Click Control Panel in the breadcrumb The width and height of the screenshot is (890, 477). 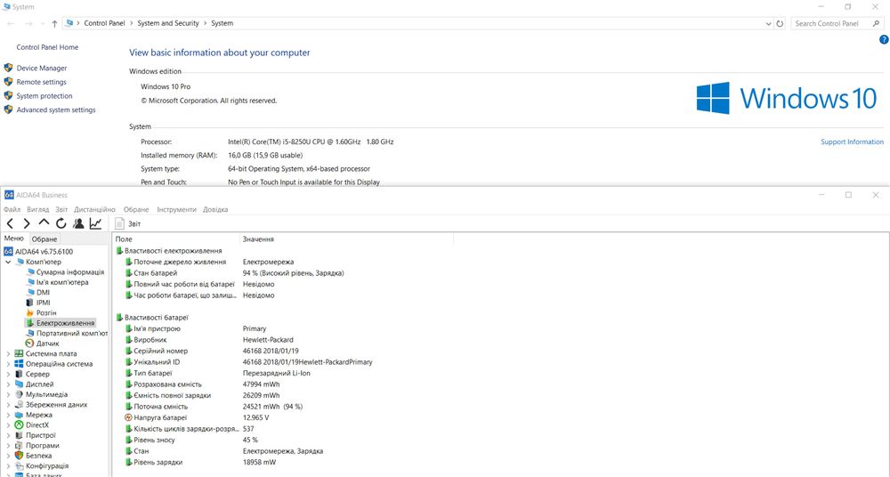[x=104, y=23]
